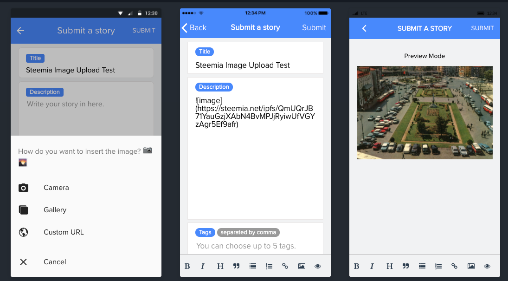Choose Custom URL for image insert

(86, 232)
